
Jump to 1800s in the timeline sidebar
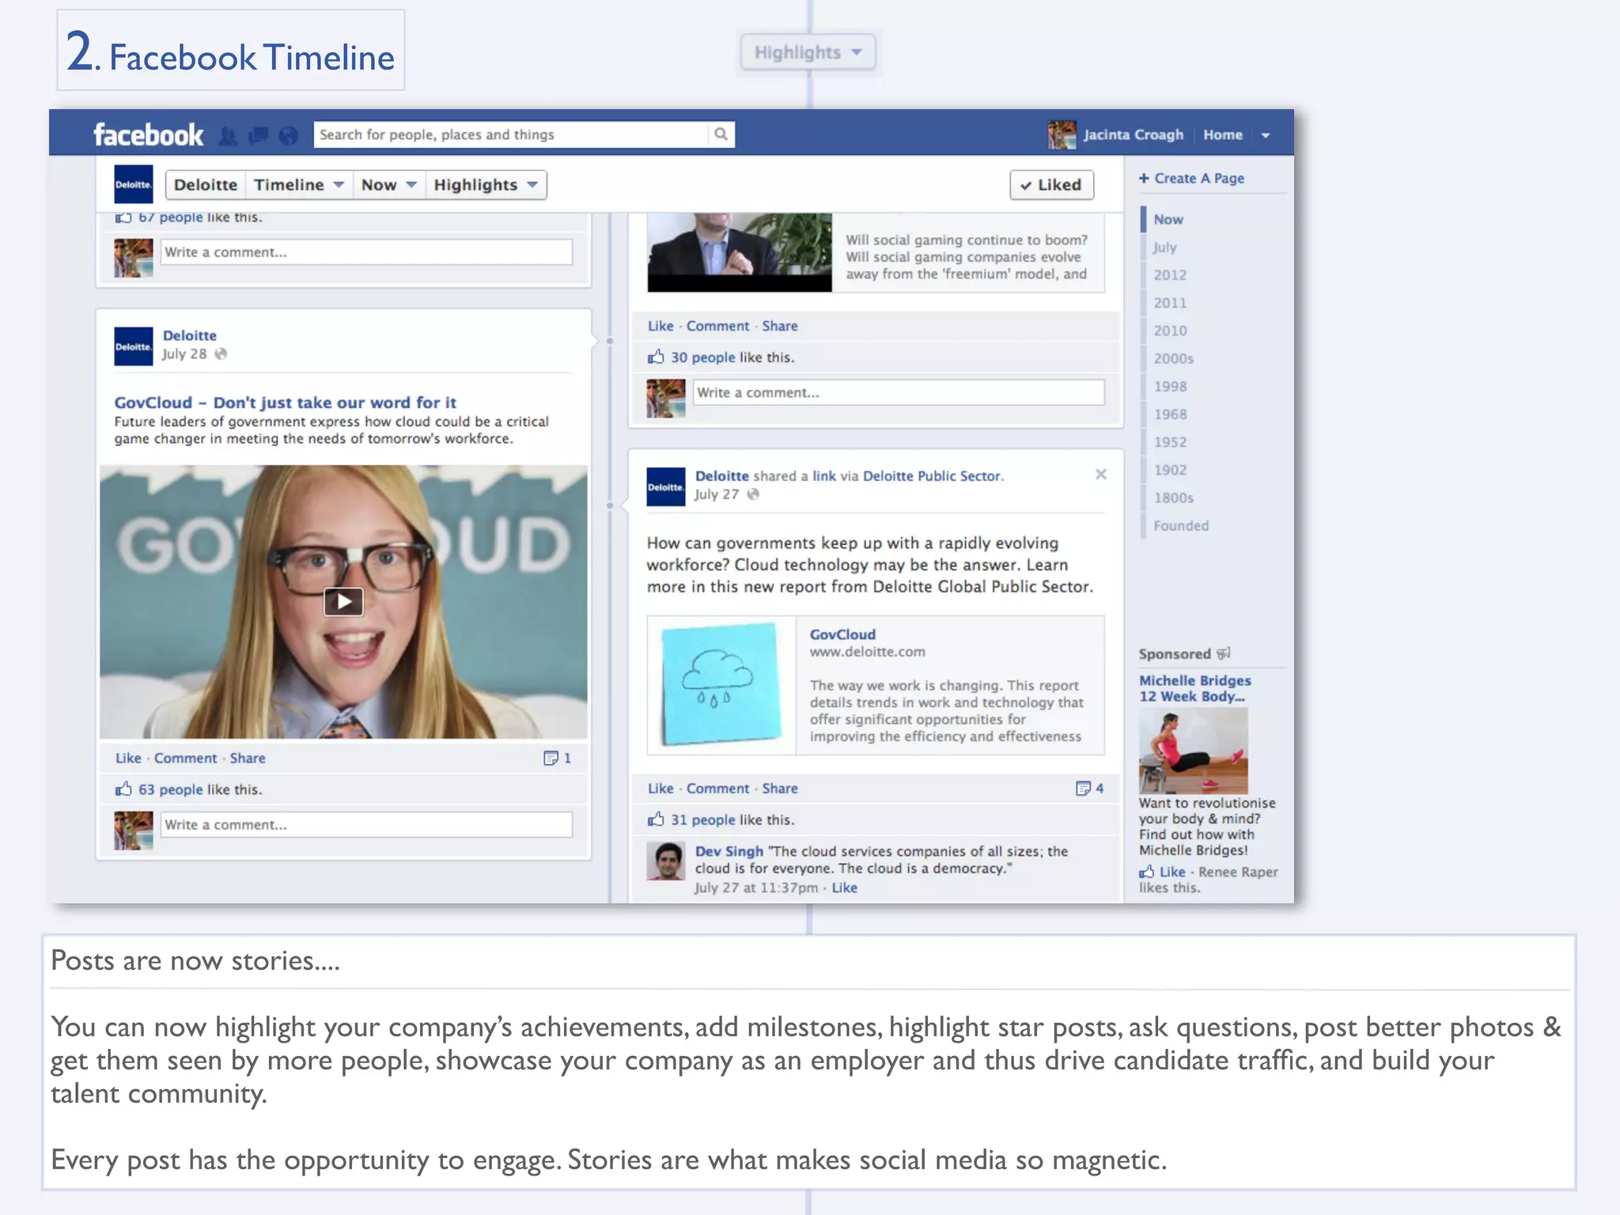(x=1173, y=498)
